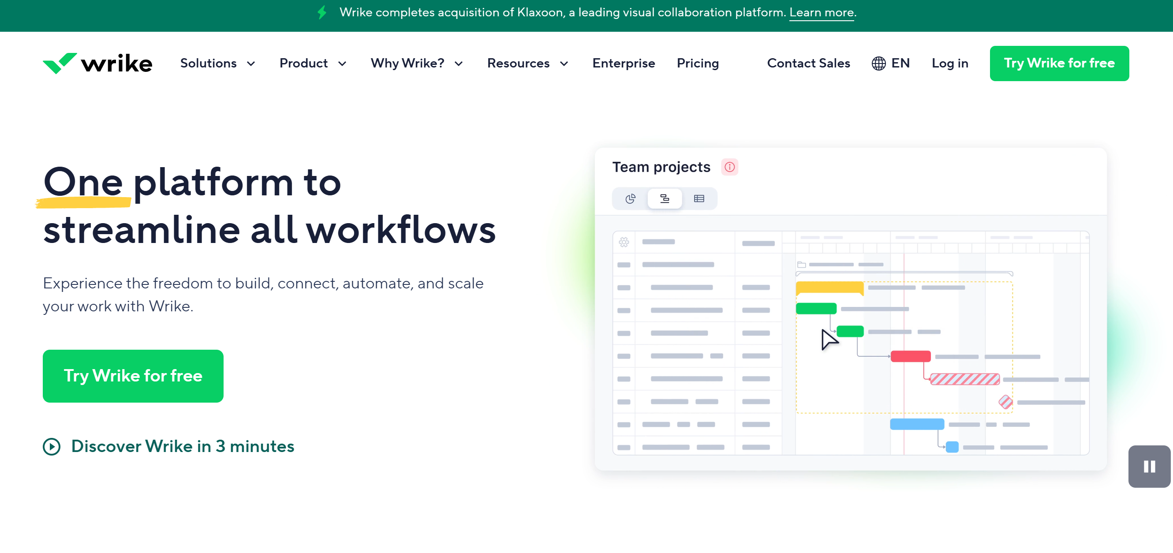Click the striped red Gantt bar
The height and width of the screenshot is (553, 1173).
964,379
